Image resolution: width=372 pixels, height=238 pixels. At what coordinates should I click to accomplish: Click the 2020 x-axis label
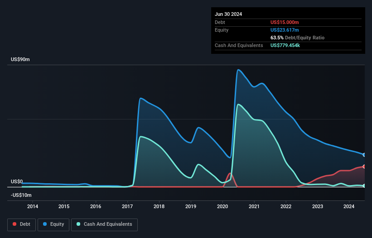tap(222, 206)
